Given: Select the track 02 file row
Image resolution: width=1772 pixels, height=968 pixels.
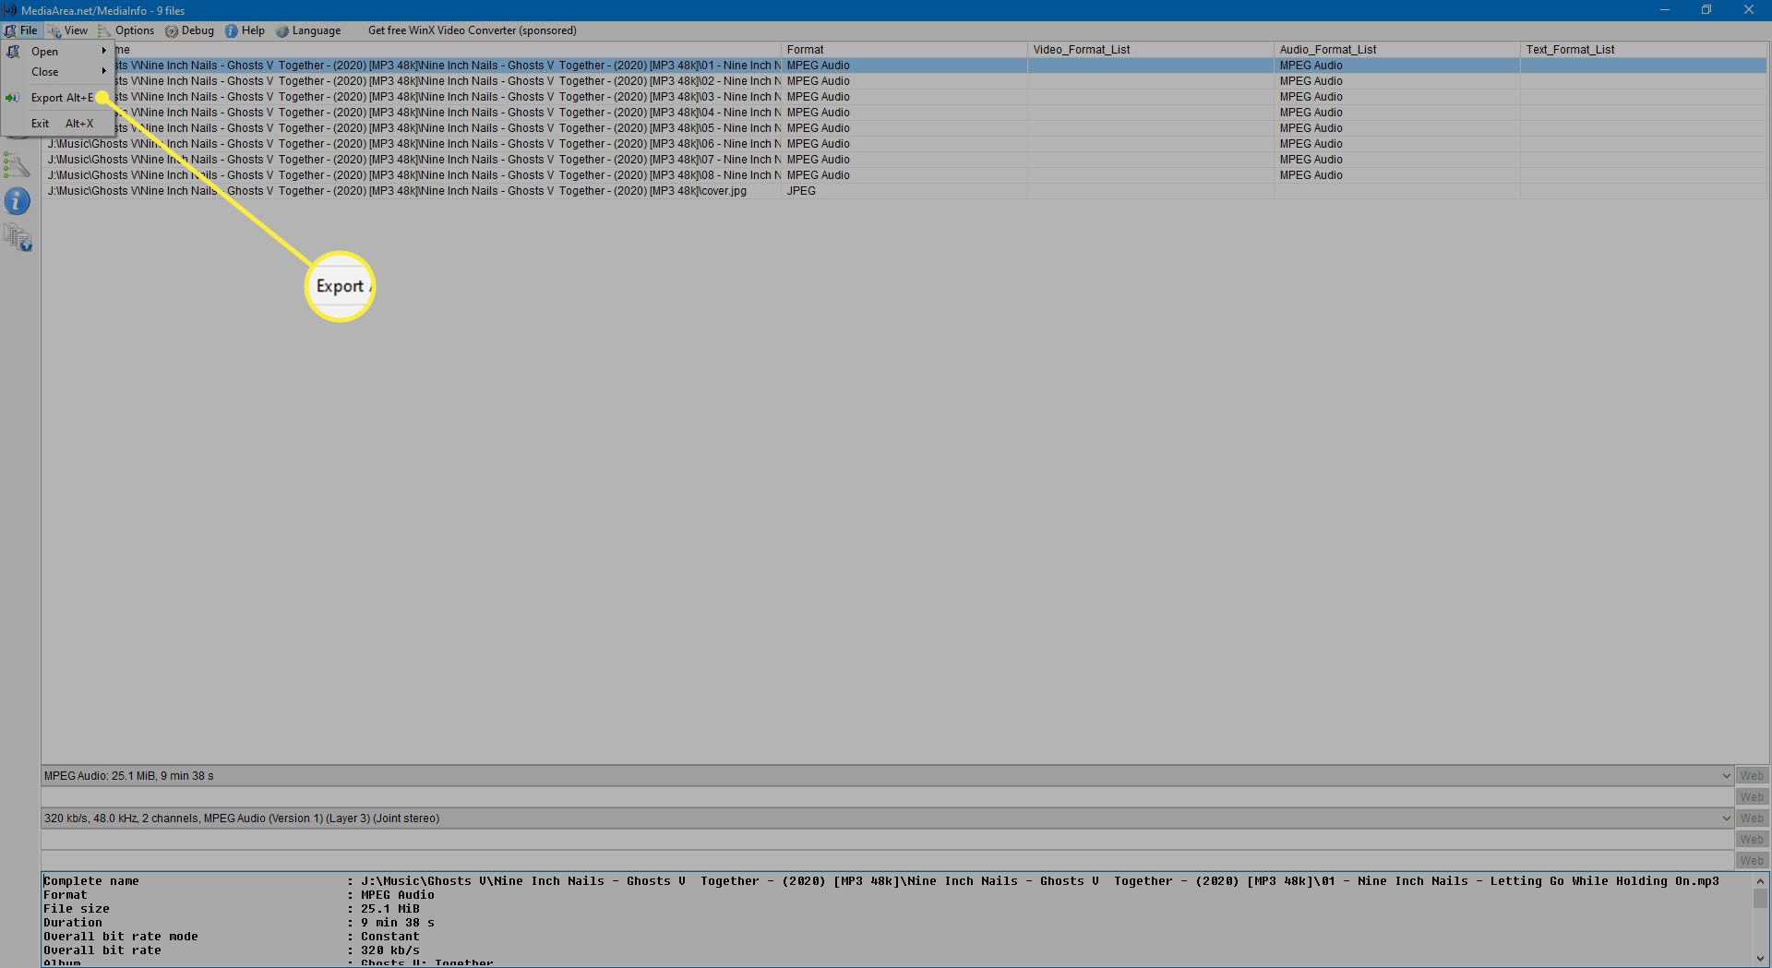Looking at the screenshot, I should pyautogui.click(x=904, y=81).
